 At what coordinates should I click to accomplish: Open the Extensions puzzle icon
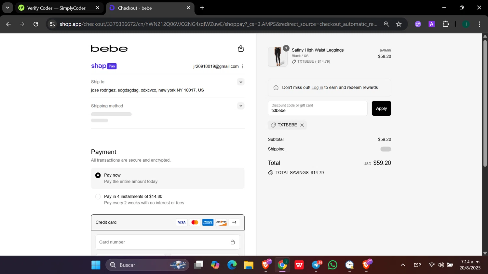coord(446,24)
